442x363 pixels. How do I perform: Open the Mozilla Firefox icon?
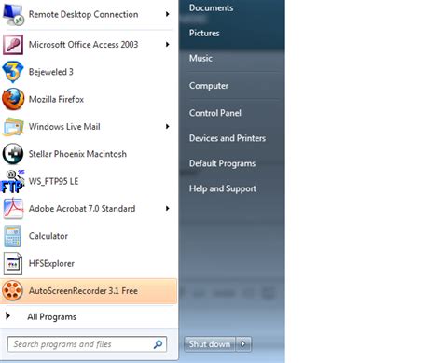pos(13,99)
